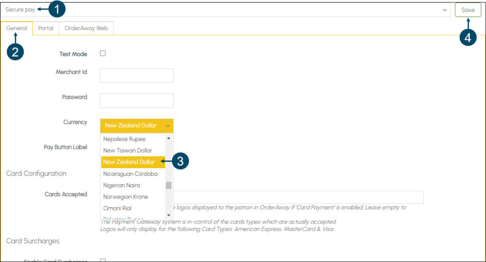The height and width of the screenshot is (262, 486).
Task: Click the Save button
Action: point(467,10)
